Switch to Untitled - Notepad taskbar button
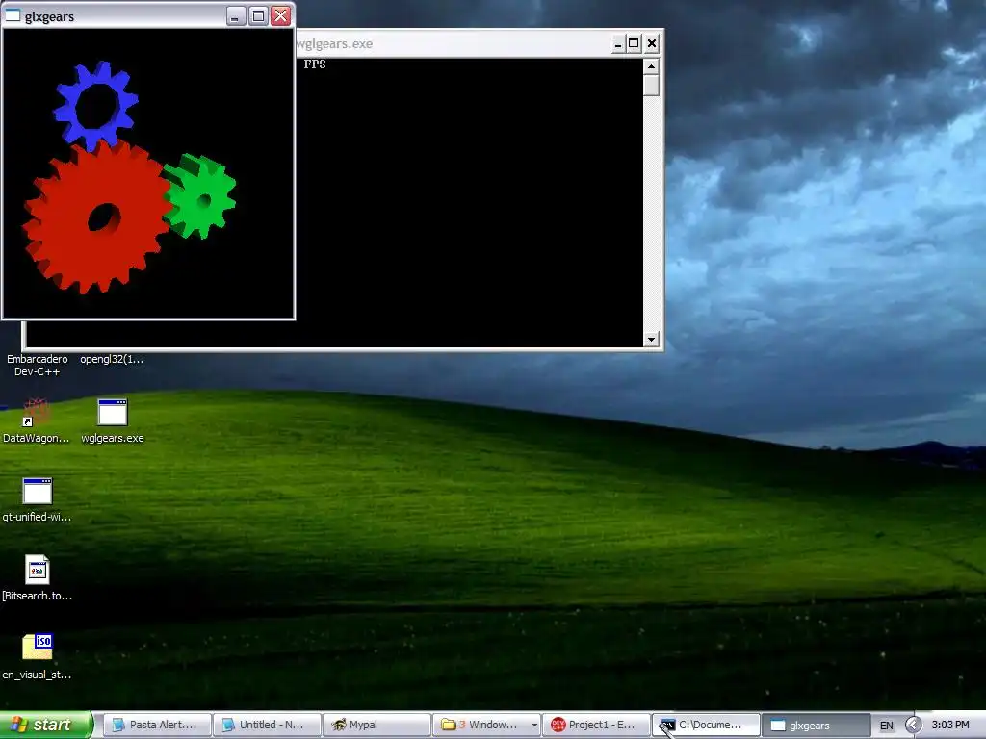The image size is (986, 739). click(267, 725)
